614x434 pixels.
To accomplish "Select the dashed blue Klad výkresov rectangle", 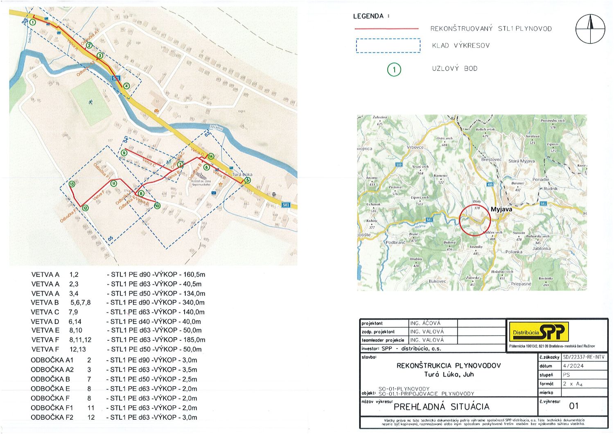I will (388, 46).
